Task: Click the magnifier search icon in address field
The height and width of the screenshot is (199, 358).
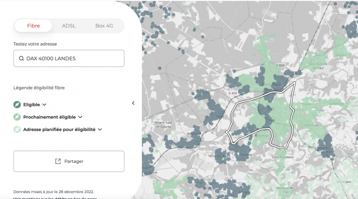Action: 21,59
